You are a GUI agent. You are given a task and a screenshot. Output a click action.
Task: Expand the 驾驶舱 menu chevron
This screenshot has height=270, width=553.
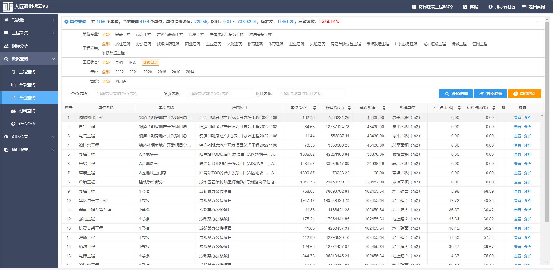click(x=53, y=20)
